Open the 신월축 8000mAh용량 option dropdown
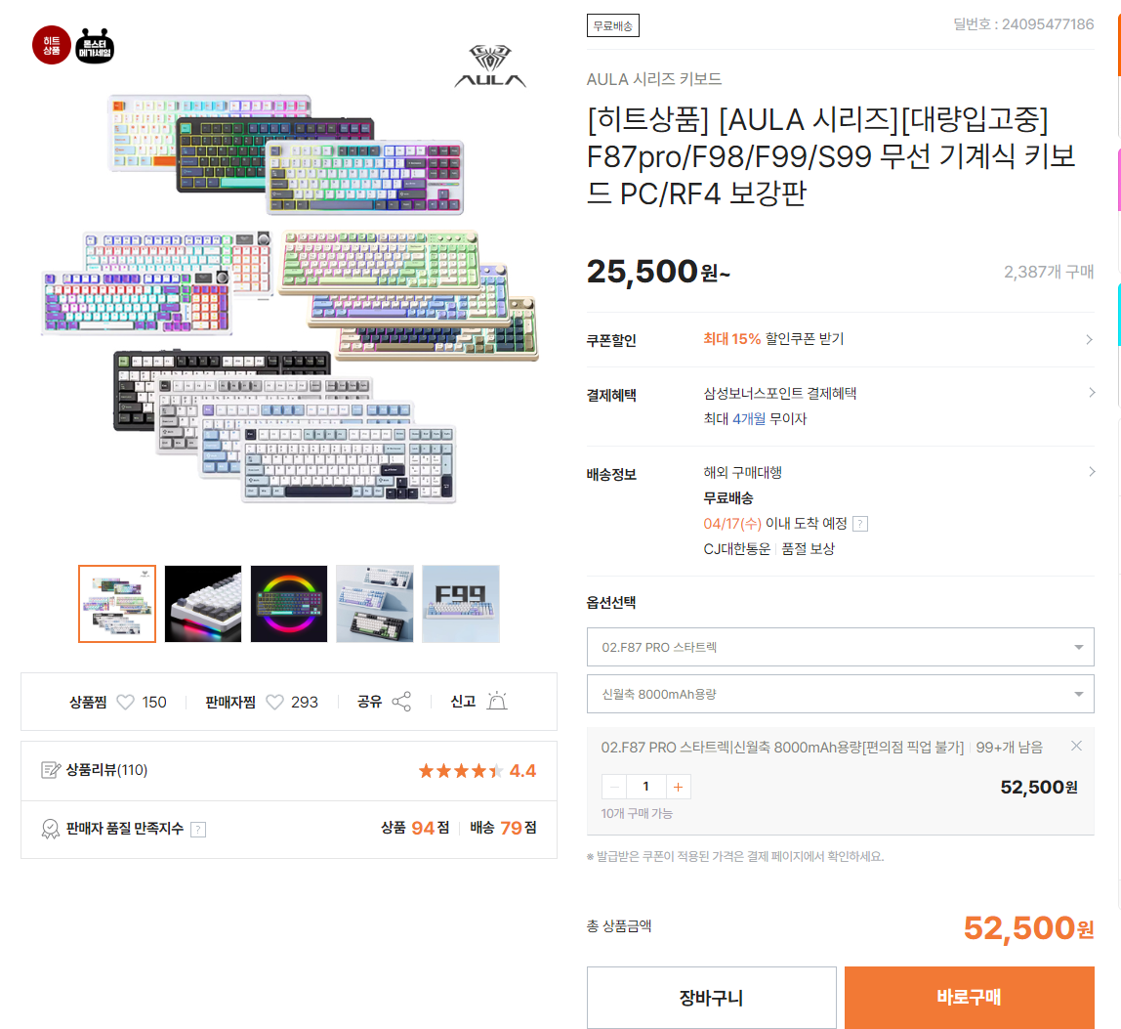 840,694
